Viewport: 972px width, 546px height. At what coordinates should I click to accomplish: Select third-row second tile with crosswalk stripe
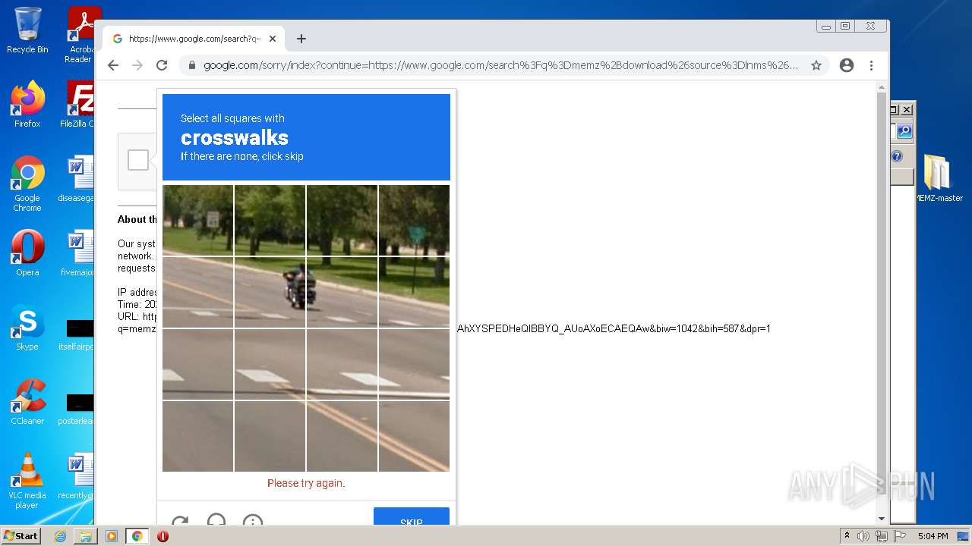pos(270,364)
